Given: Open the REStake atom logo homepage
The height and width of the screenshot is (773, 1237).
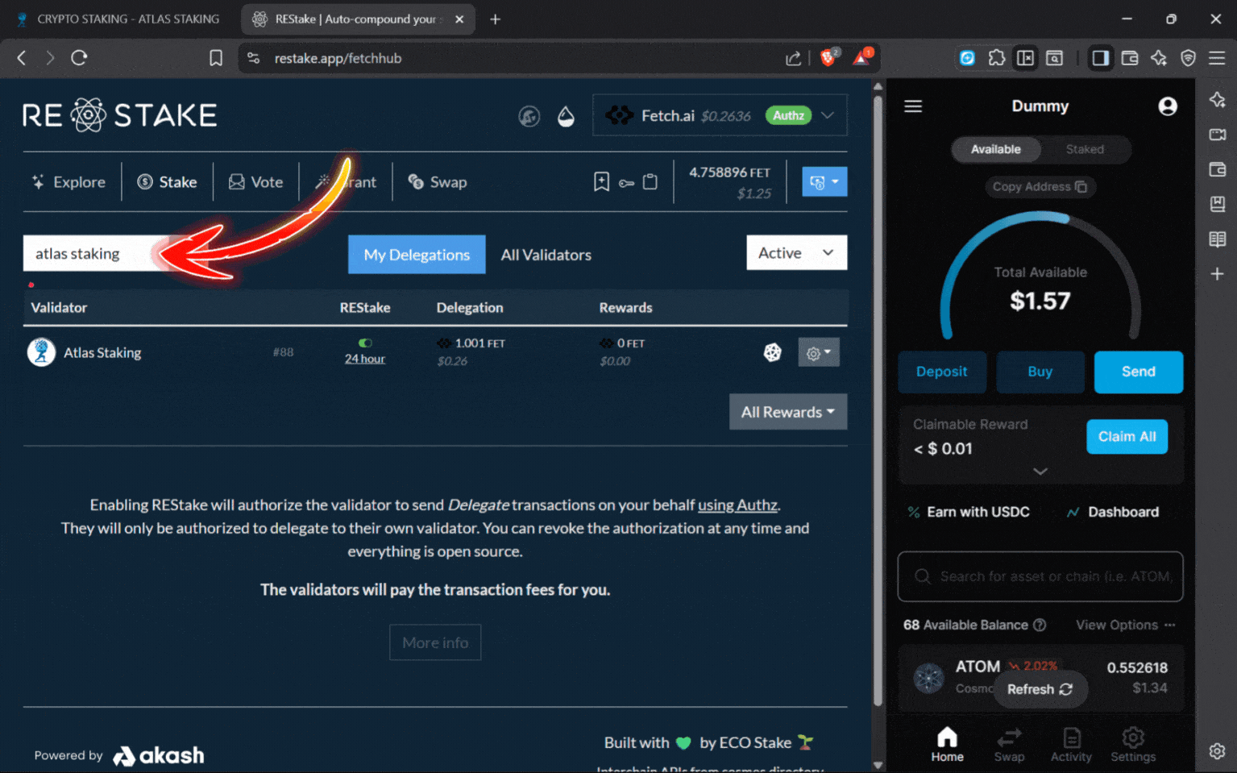Looking at the screenshot, I should (119, 114).
